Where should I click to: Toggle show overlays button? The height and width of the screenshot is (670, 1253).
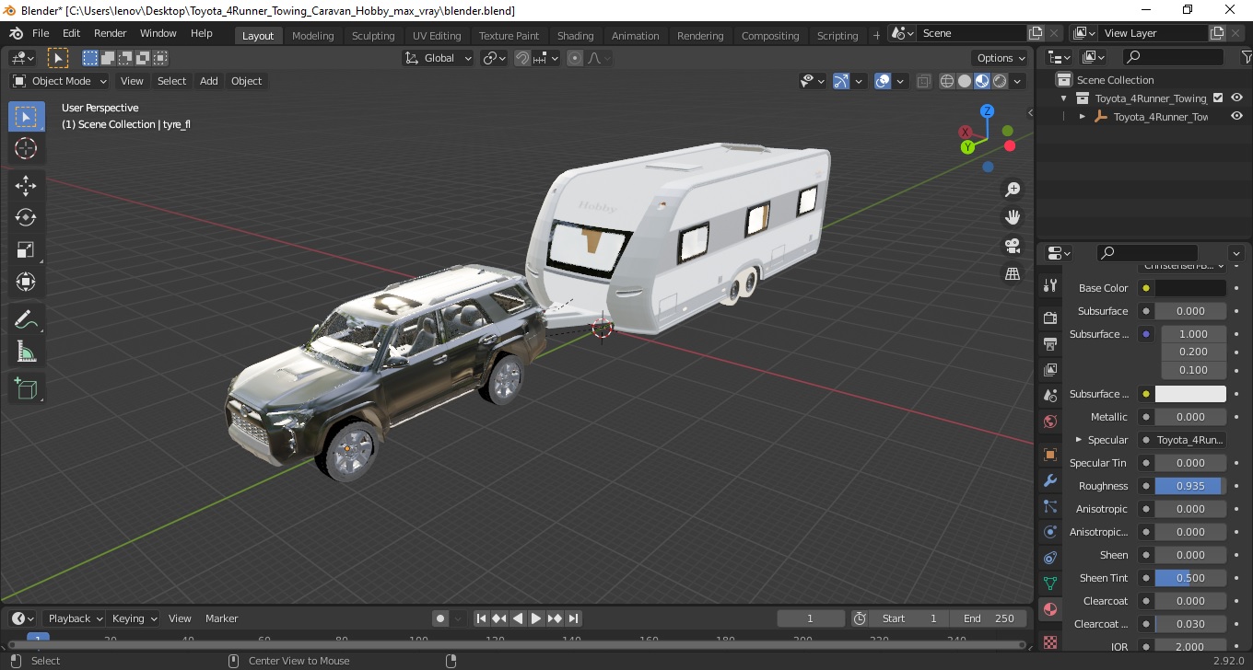[x=883, y=81]
